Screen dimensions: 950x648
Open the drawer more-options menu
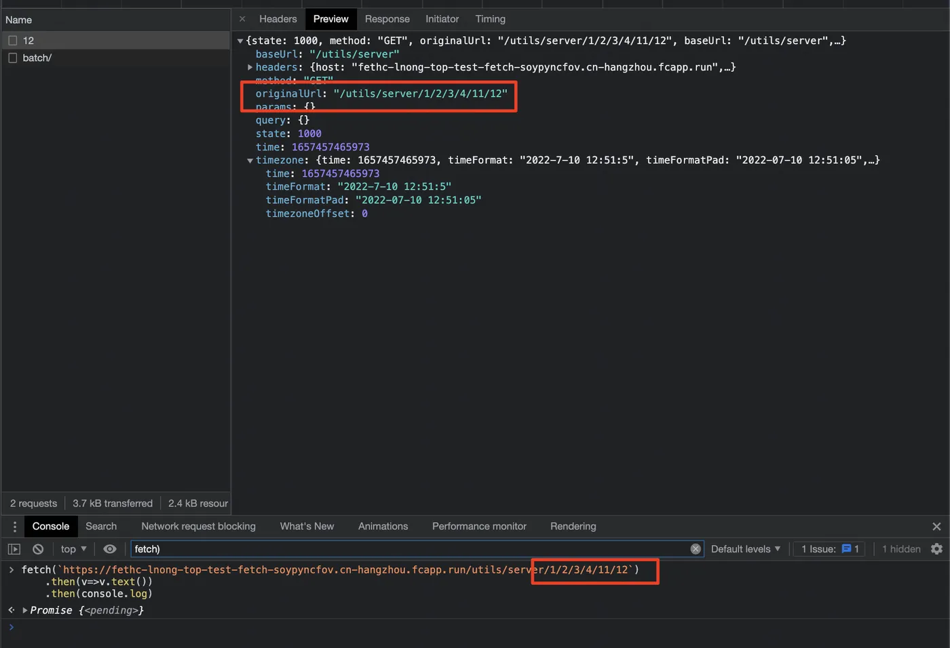coord(15,527)
